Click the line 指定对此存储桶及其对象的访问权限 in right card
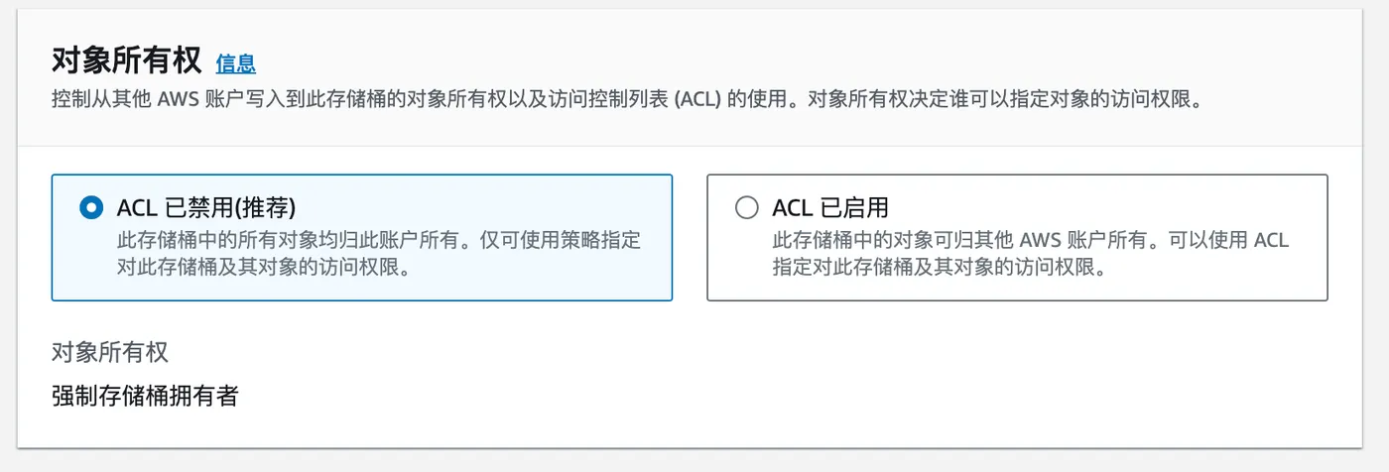 tap(937, 267)
